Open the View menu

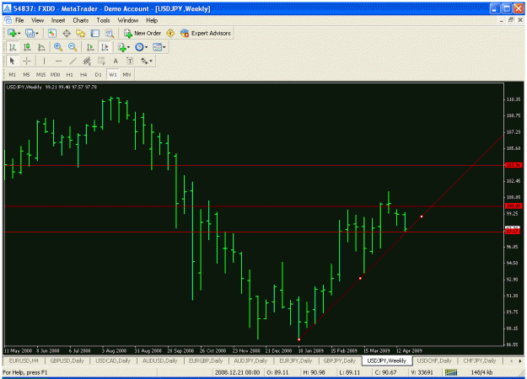[37, 20]
